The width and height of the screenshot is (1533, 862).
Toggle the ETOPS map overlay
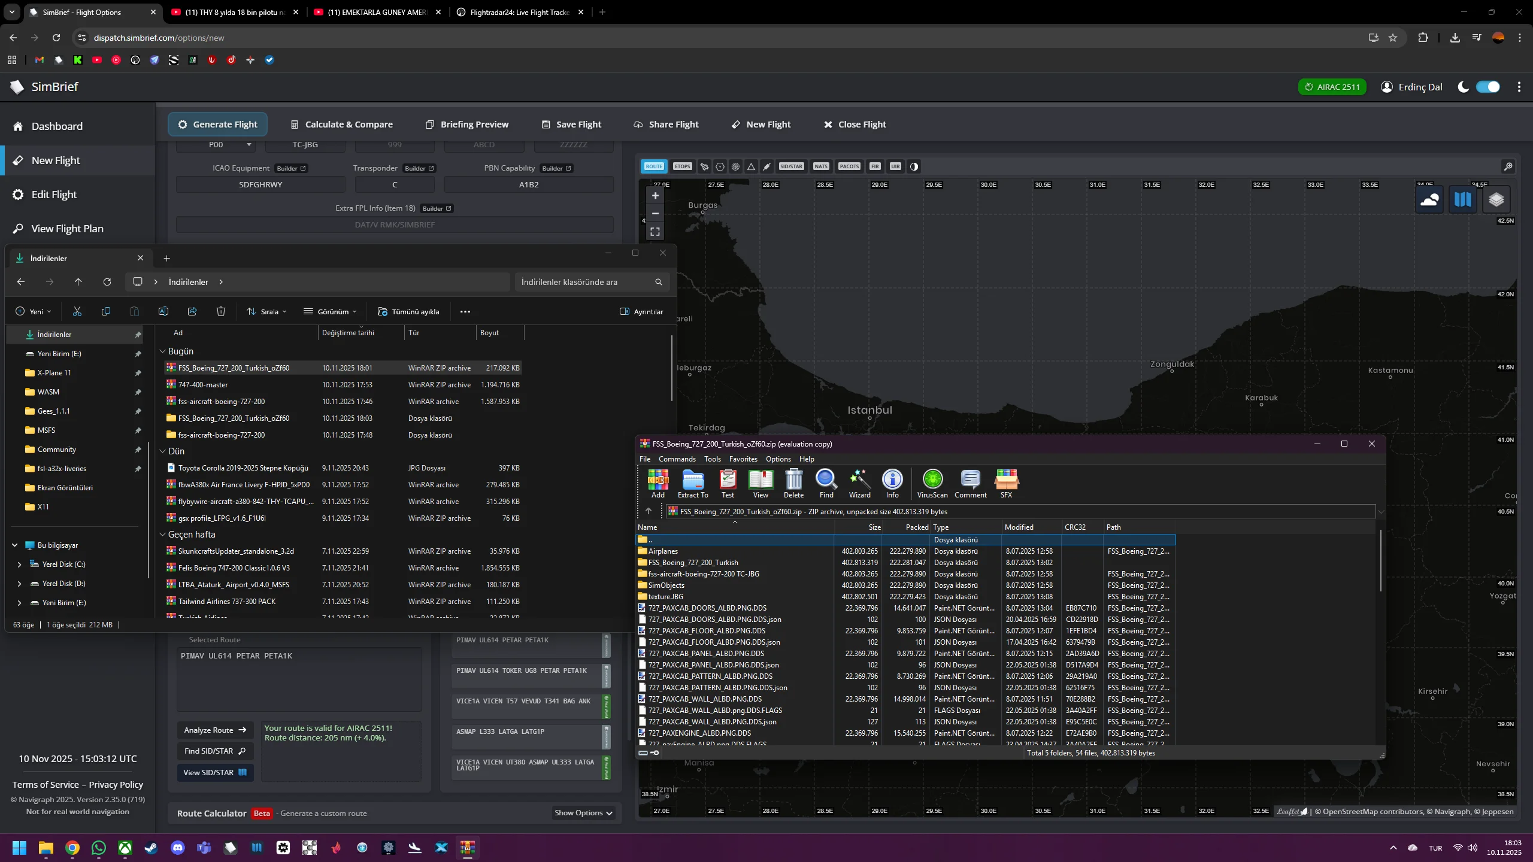(x=682, y=166)
